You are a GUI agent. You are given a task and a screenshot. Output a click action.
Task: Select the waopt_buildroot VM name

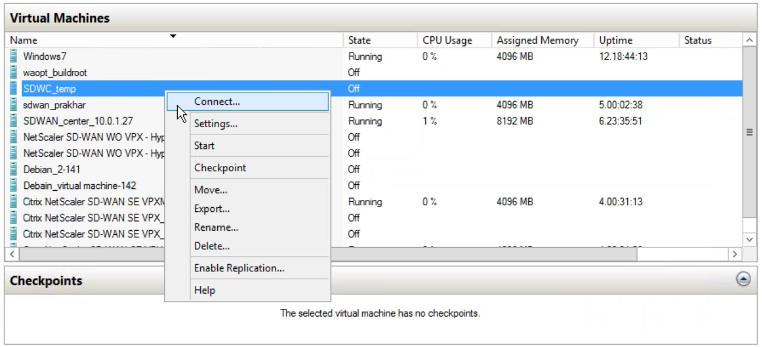[x=55, y=73]
